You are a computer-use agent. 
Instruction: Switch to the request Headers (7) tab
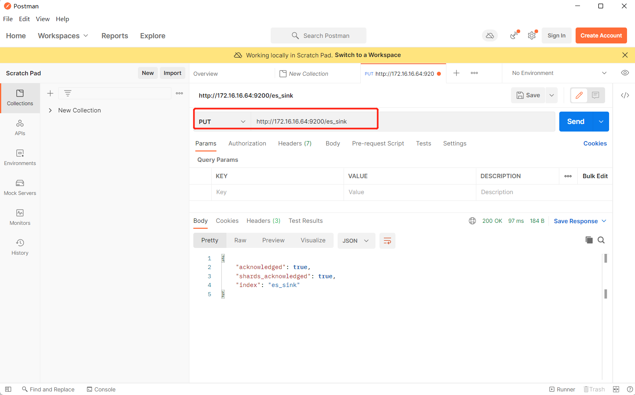coord(295,143)
